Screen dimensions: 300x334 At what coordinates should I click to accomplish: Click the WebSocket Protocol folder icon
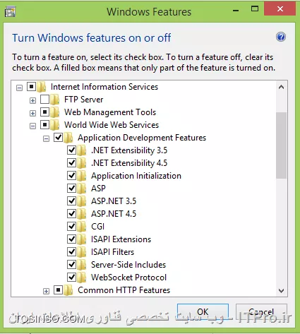[82, 278]
